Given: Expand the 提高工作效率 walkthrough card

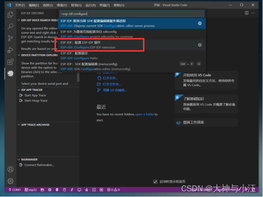Looking at the screenshot, I should point(206,123).
